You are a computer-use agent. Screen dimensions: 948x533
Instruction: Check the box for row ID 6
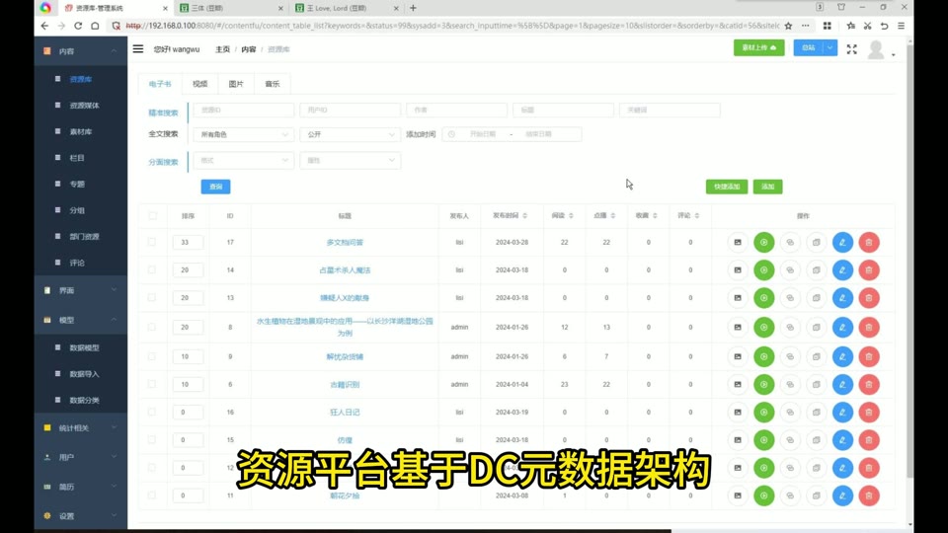(x=152, y=384)
